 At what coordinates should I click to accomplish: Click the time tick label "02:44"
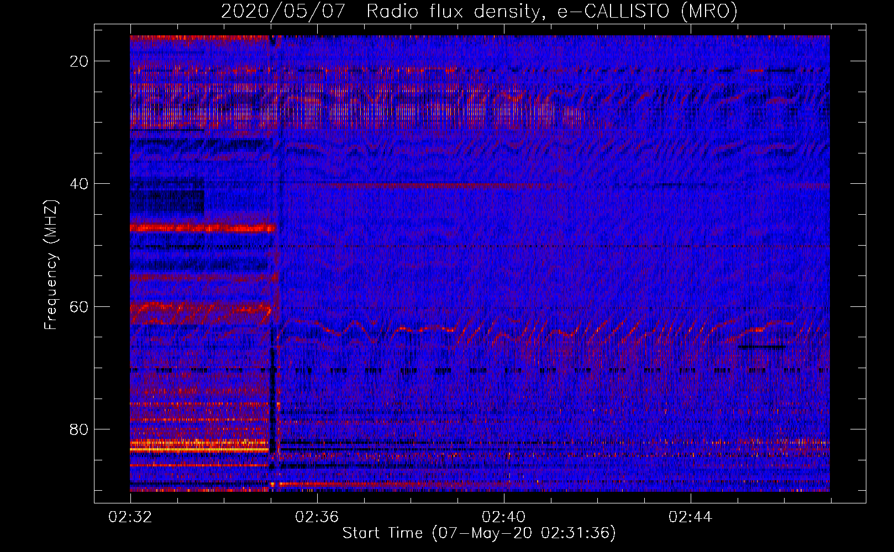click(691, 517)
